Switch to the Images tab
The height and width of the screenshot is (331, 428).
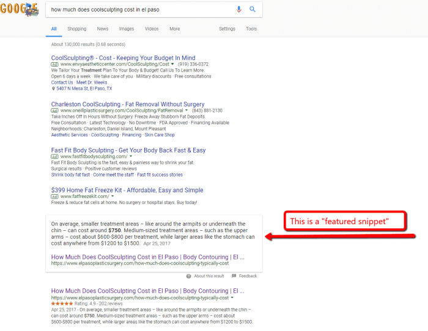point(127,29)
